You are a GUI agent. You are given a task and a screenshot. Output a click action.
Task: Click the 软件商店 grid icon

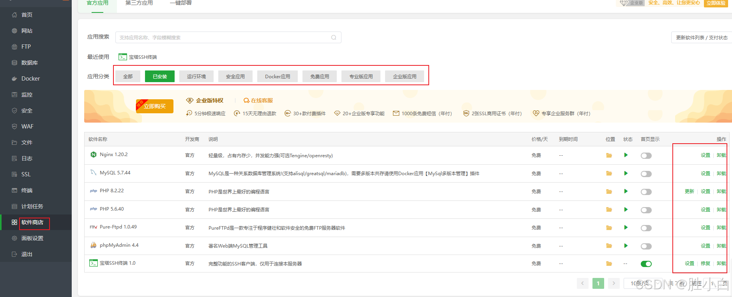14,222
